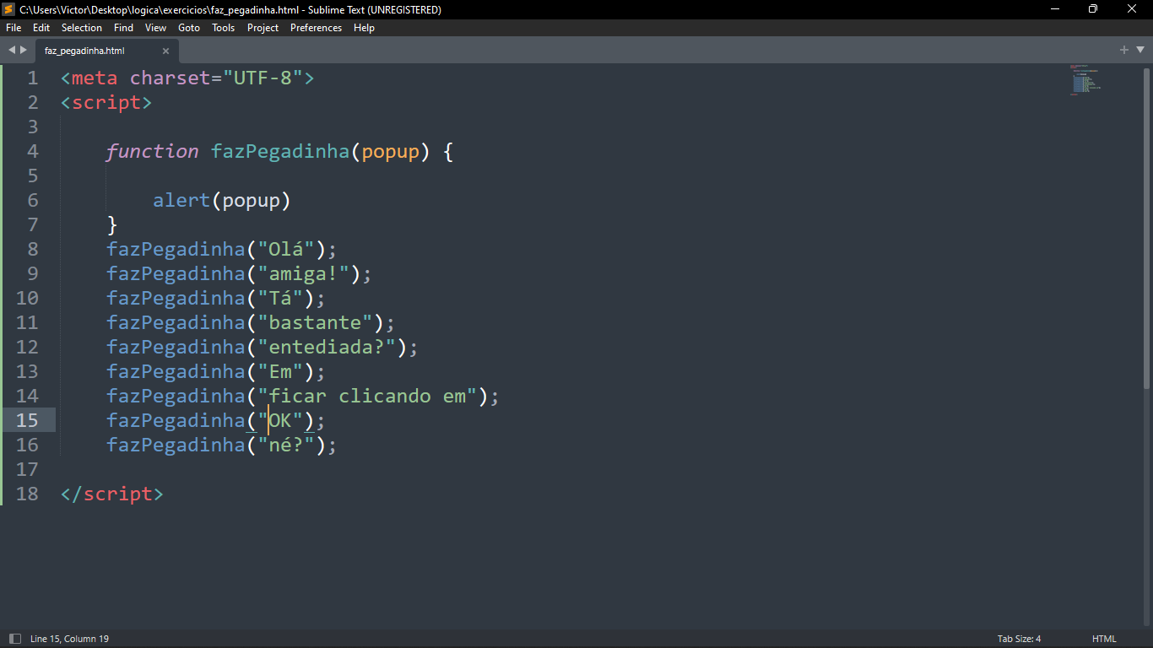Screen dimensions: 1153x648
Task: Click alert on line 6
Action: click(181, 201)
